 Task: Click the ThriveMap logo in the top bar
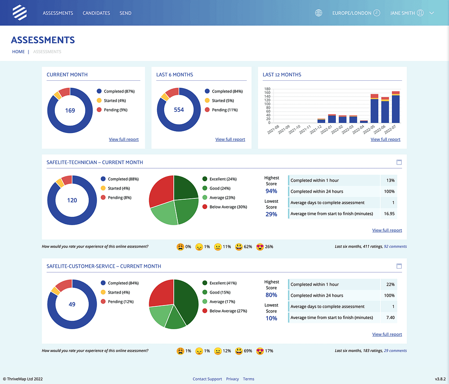[x=19, y=12]
